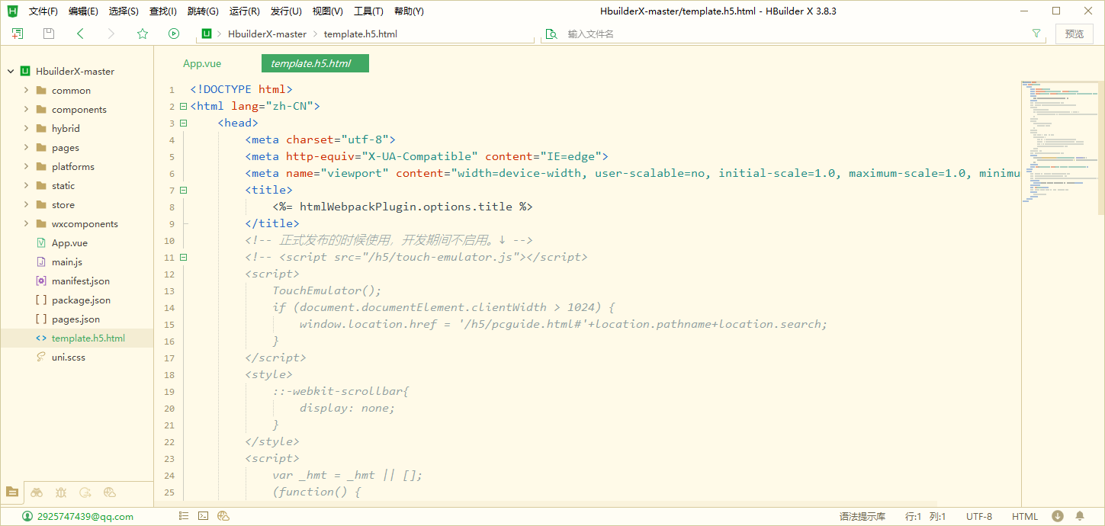Go back with the left arrow icon
Viewport: 1105px width, 526px height.
pos(81,34)
